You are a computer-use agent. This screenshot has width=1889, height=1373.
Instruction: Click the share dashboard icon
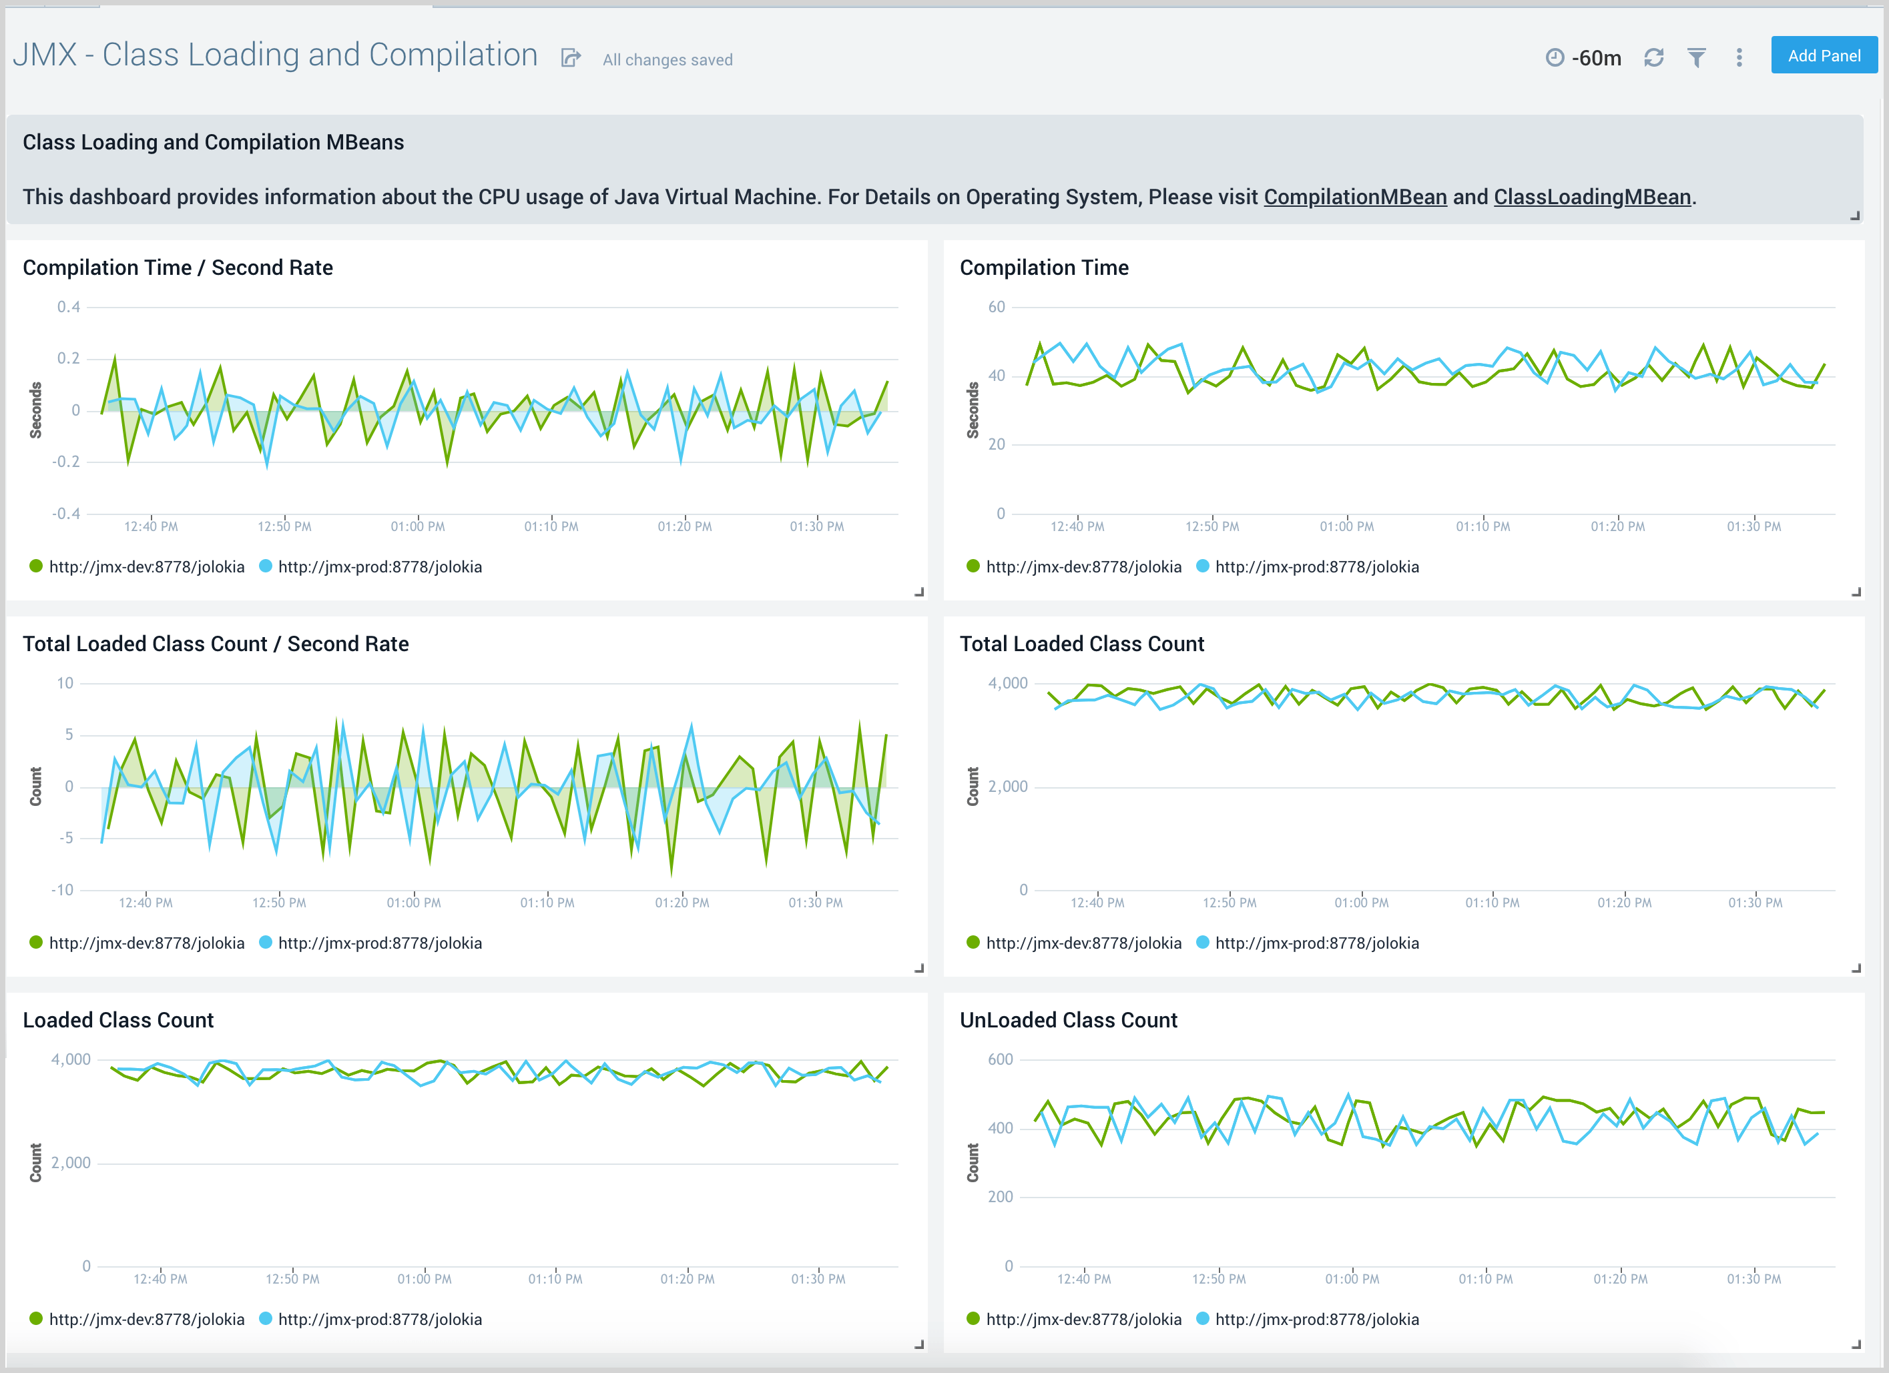pyautogui.click(x=571, y=57)
